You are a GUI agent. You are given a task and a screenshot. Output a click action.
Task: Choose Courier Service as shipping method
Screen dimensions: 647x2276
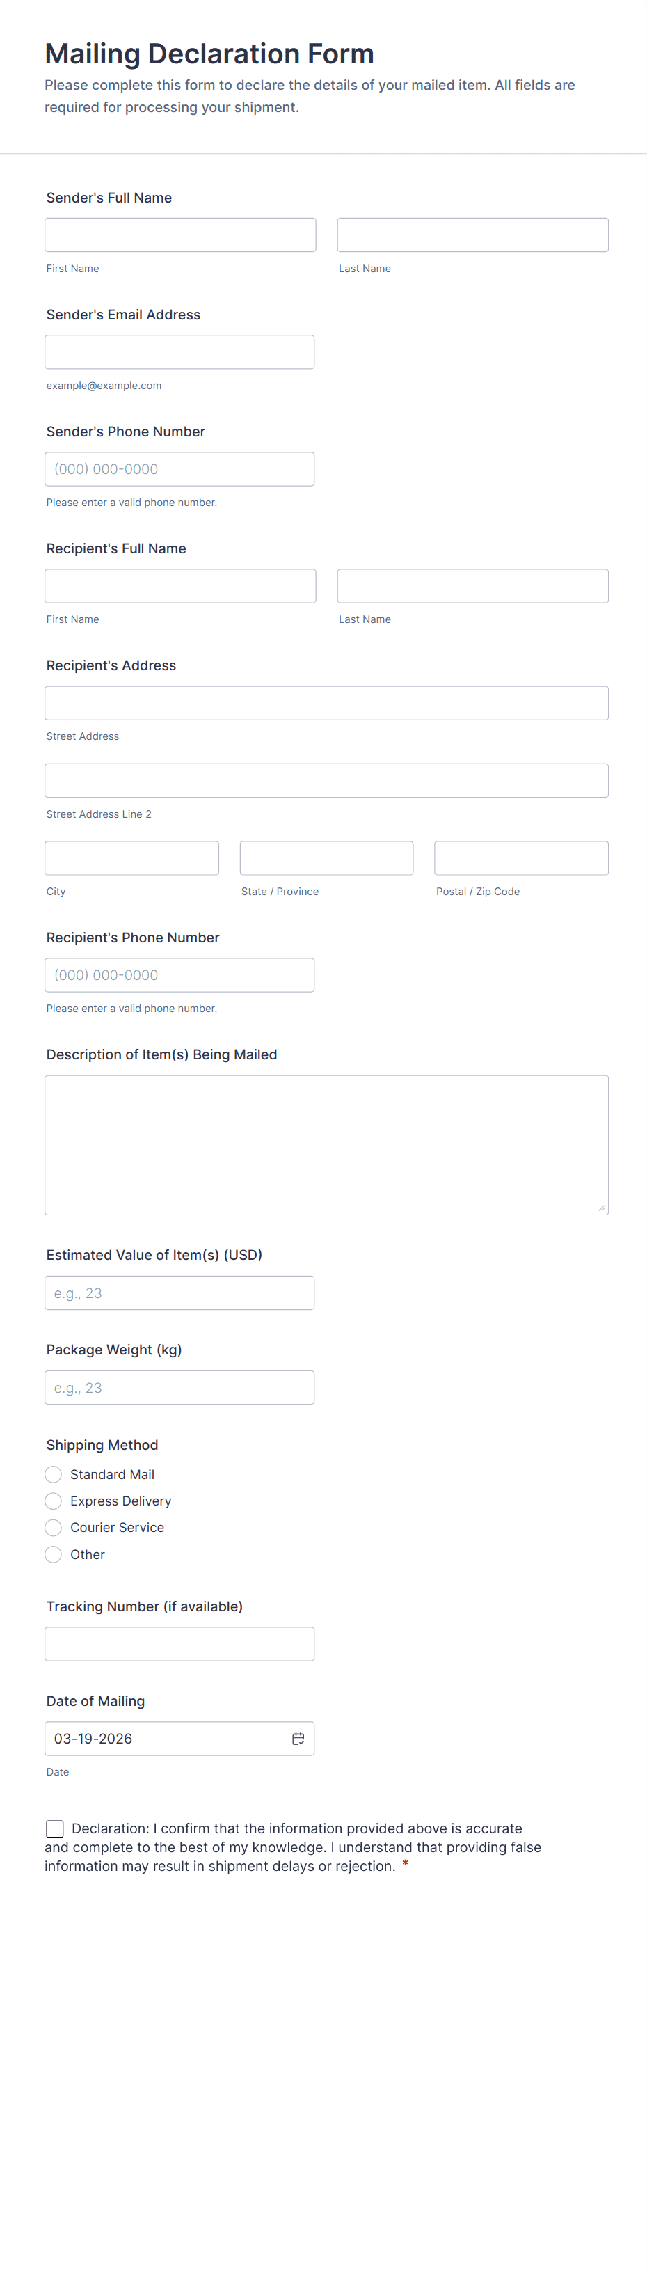(53, 1527)
